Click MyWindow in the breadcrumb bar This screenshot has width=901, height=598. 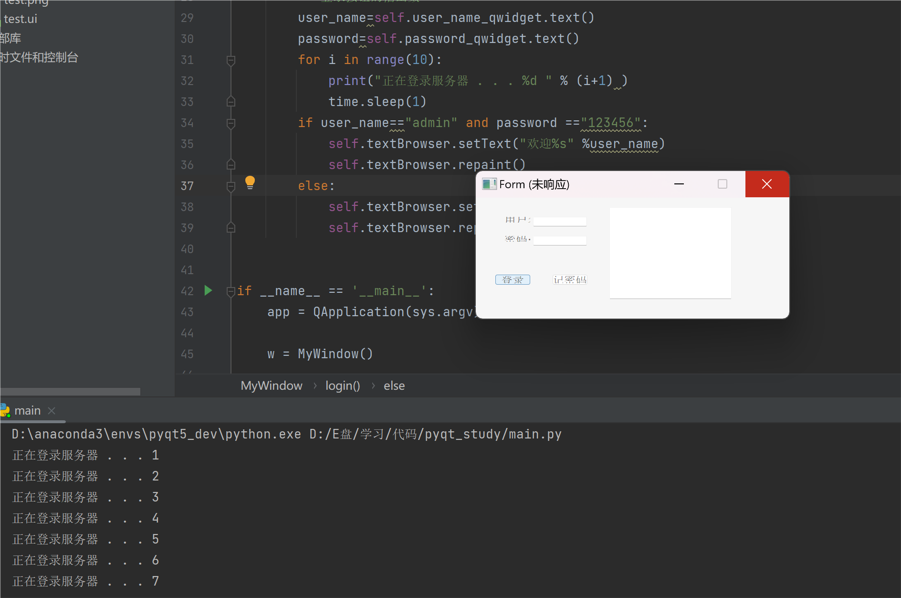(272, 385)
